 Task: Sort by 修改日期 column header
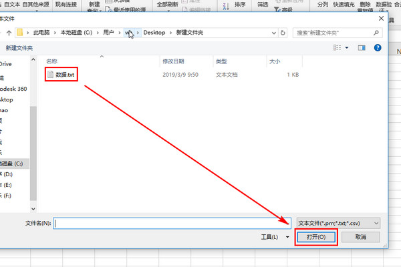(x=173, y=61)
